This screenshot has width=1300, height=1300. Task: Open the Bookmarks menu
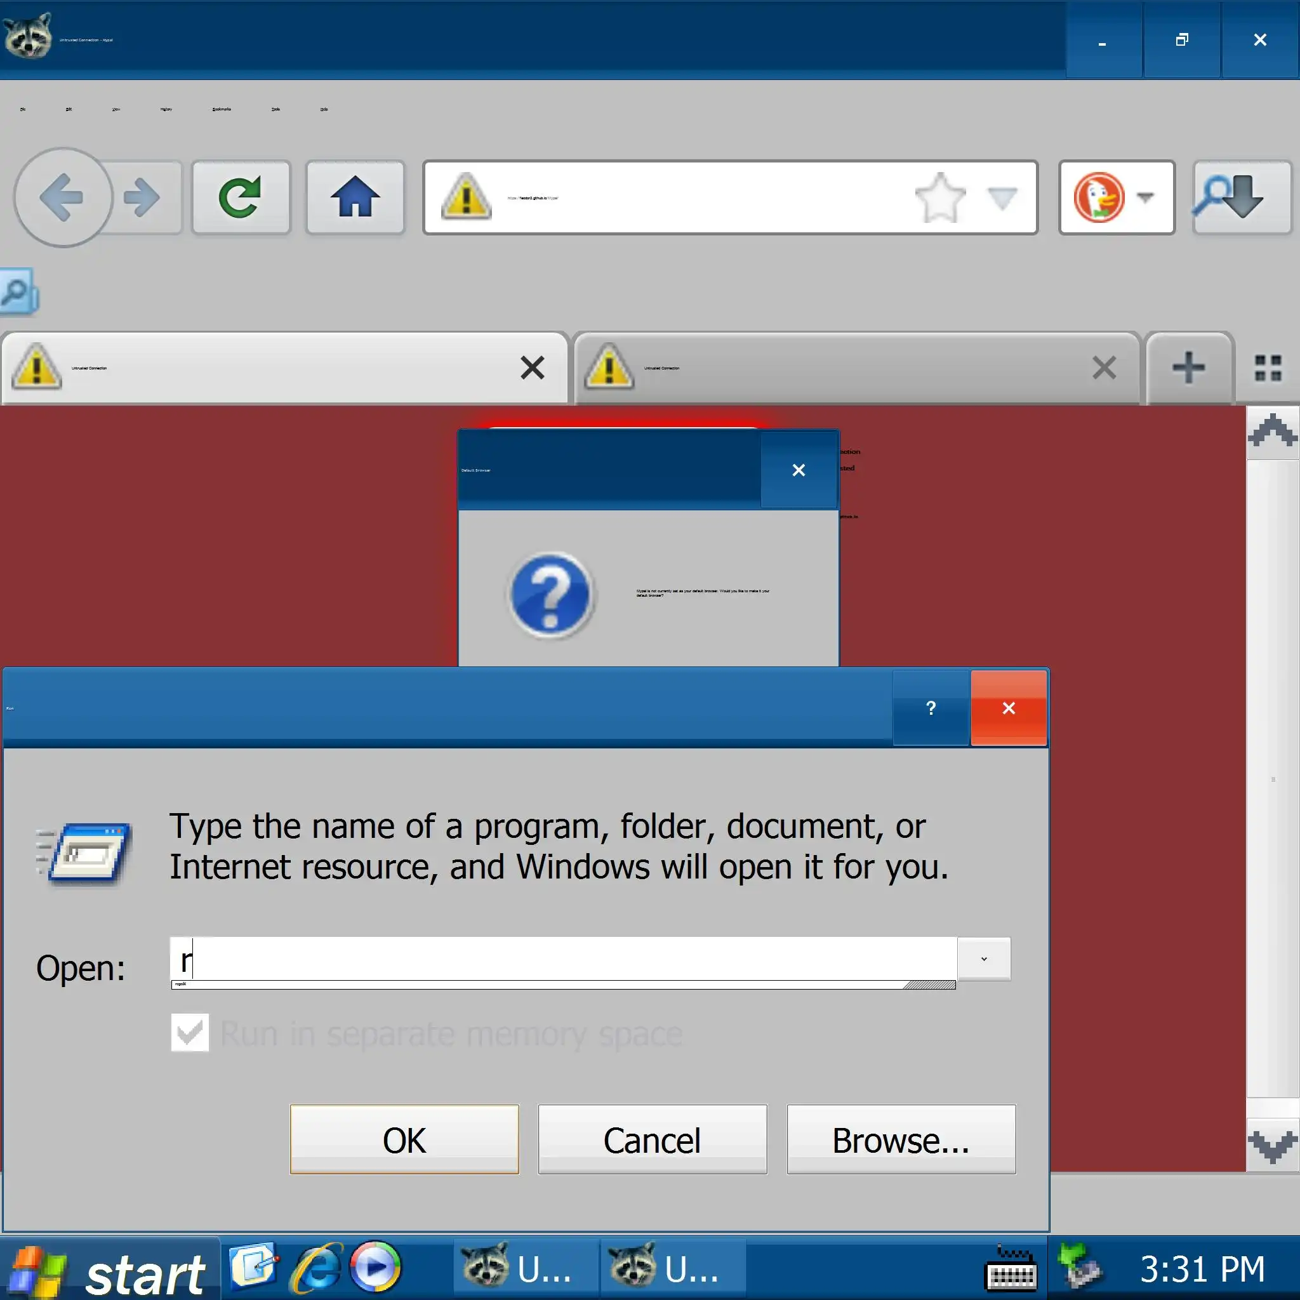222,109
